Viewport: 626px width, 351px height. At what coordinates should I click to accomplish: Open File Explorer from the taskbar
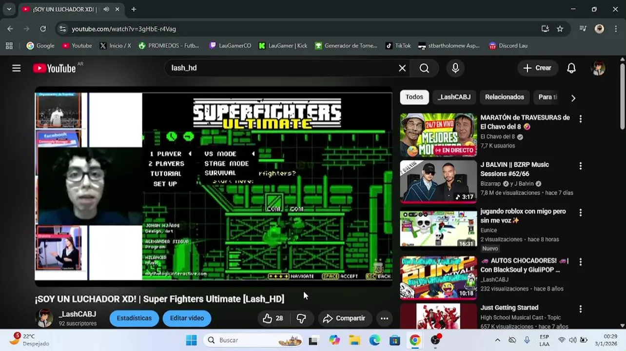pyautogui.click(x=354, y=340)
